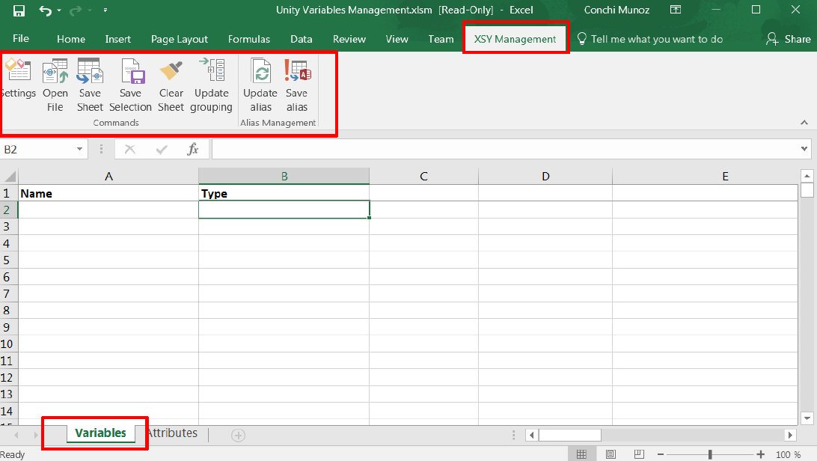Open the Variables sheet tab

(100, 433)
